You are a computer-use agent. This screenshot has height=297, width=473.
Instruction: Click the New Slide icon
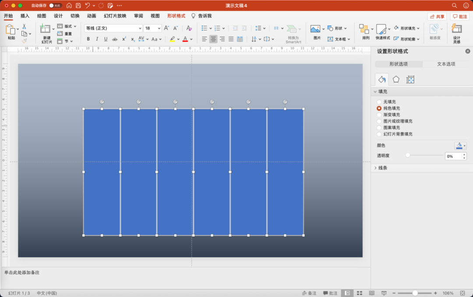pyautogui.click(x=45, y=29)
